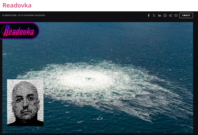
Task: Open the inset black-and-white portrait
Action: (25, 103)
